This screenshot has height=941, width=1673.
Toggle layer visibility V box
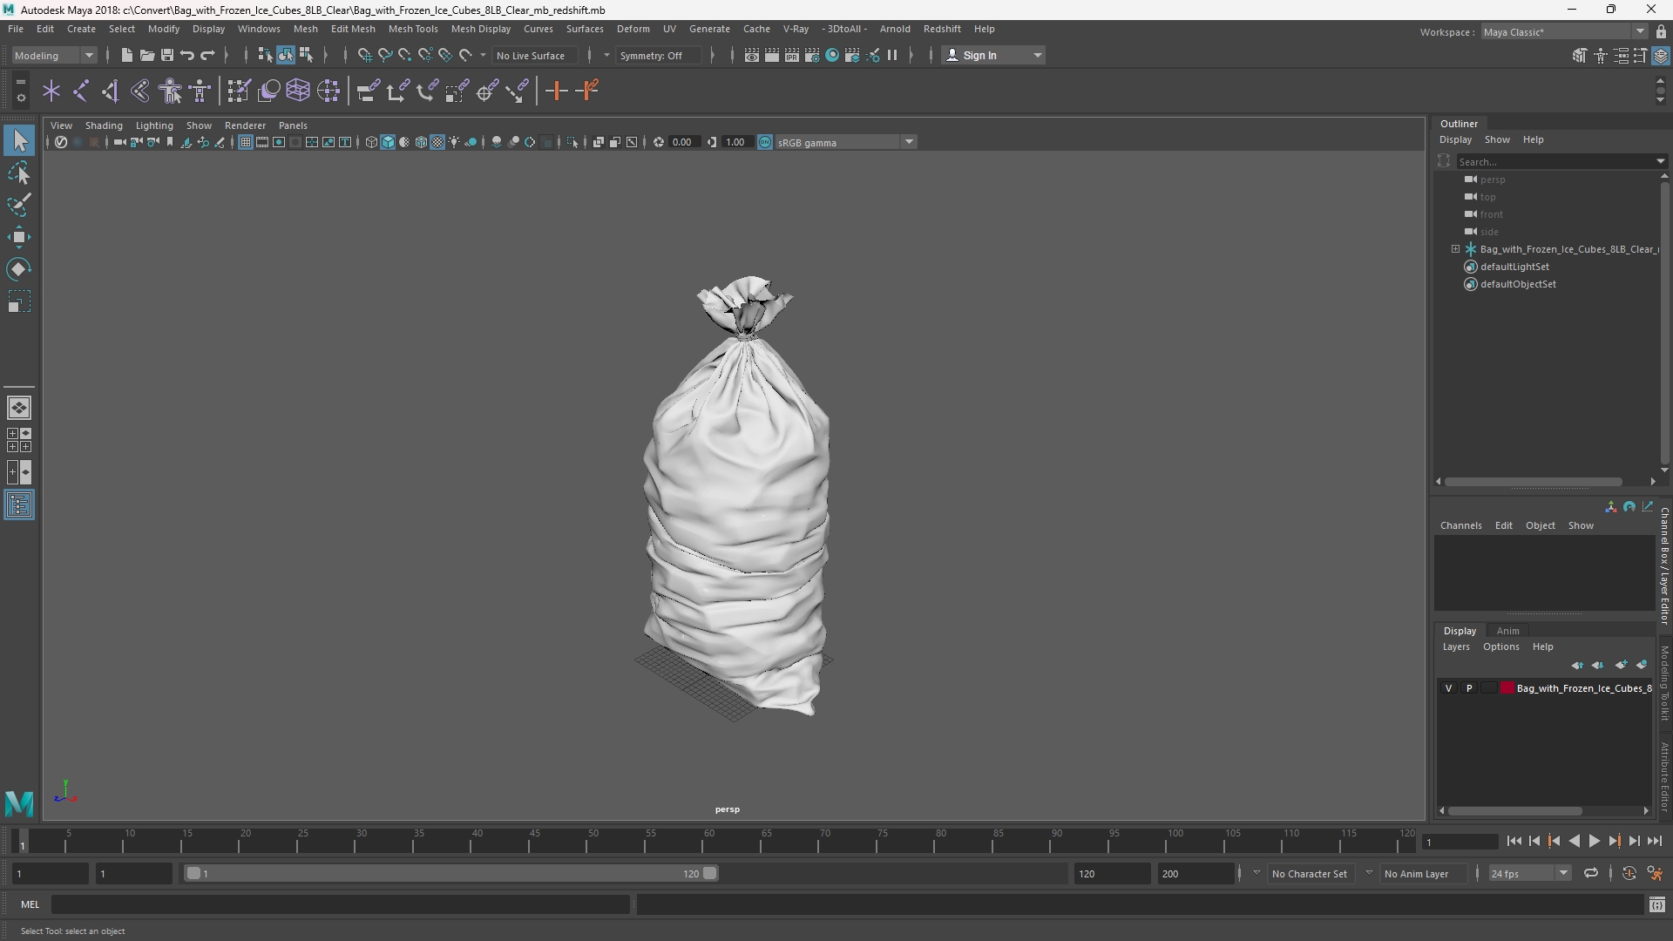[1449, 688]
